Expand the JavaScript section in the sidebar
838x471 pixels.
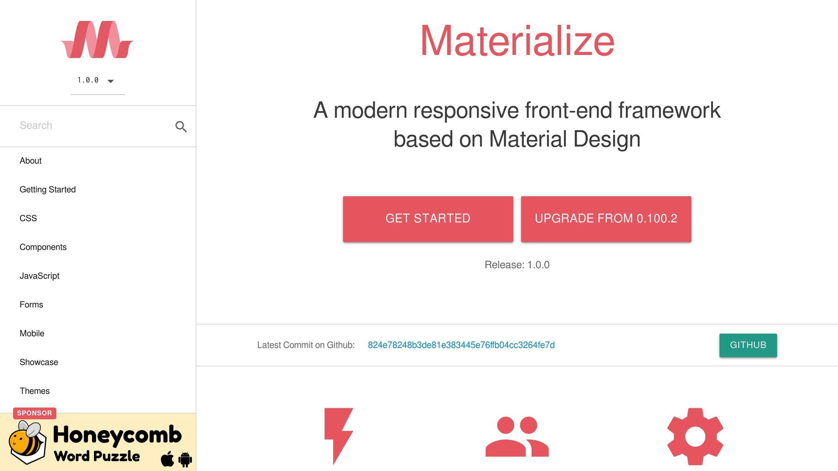click(x=40, y=276)
